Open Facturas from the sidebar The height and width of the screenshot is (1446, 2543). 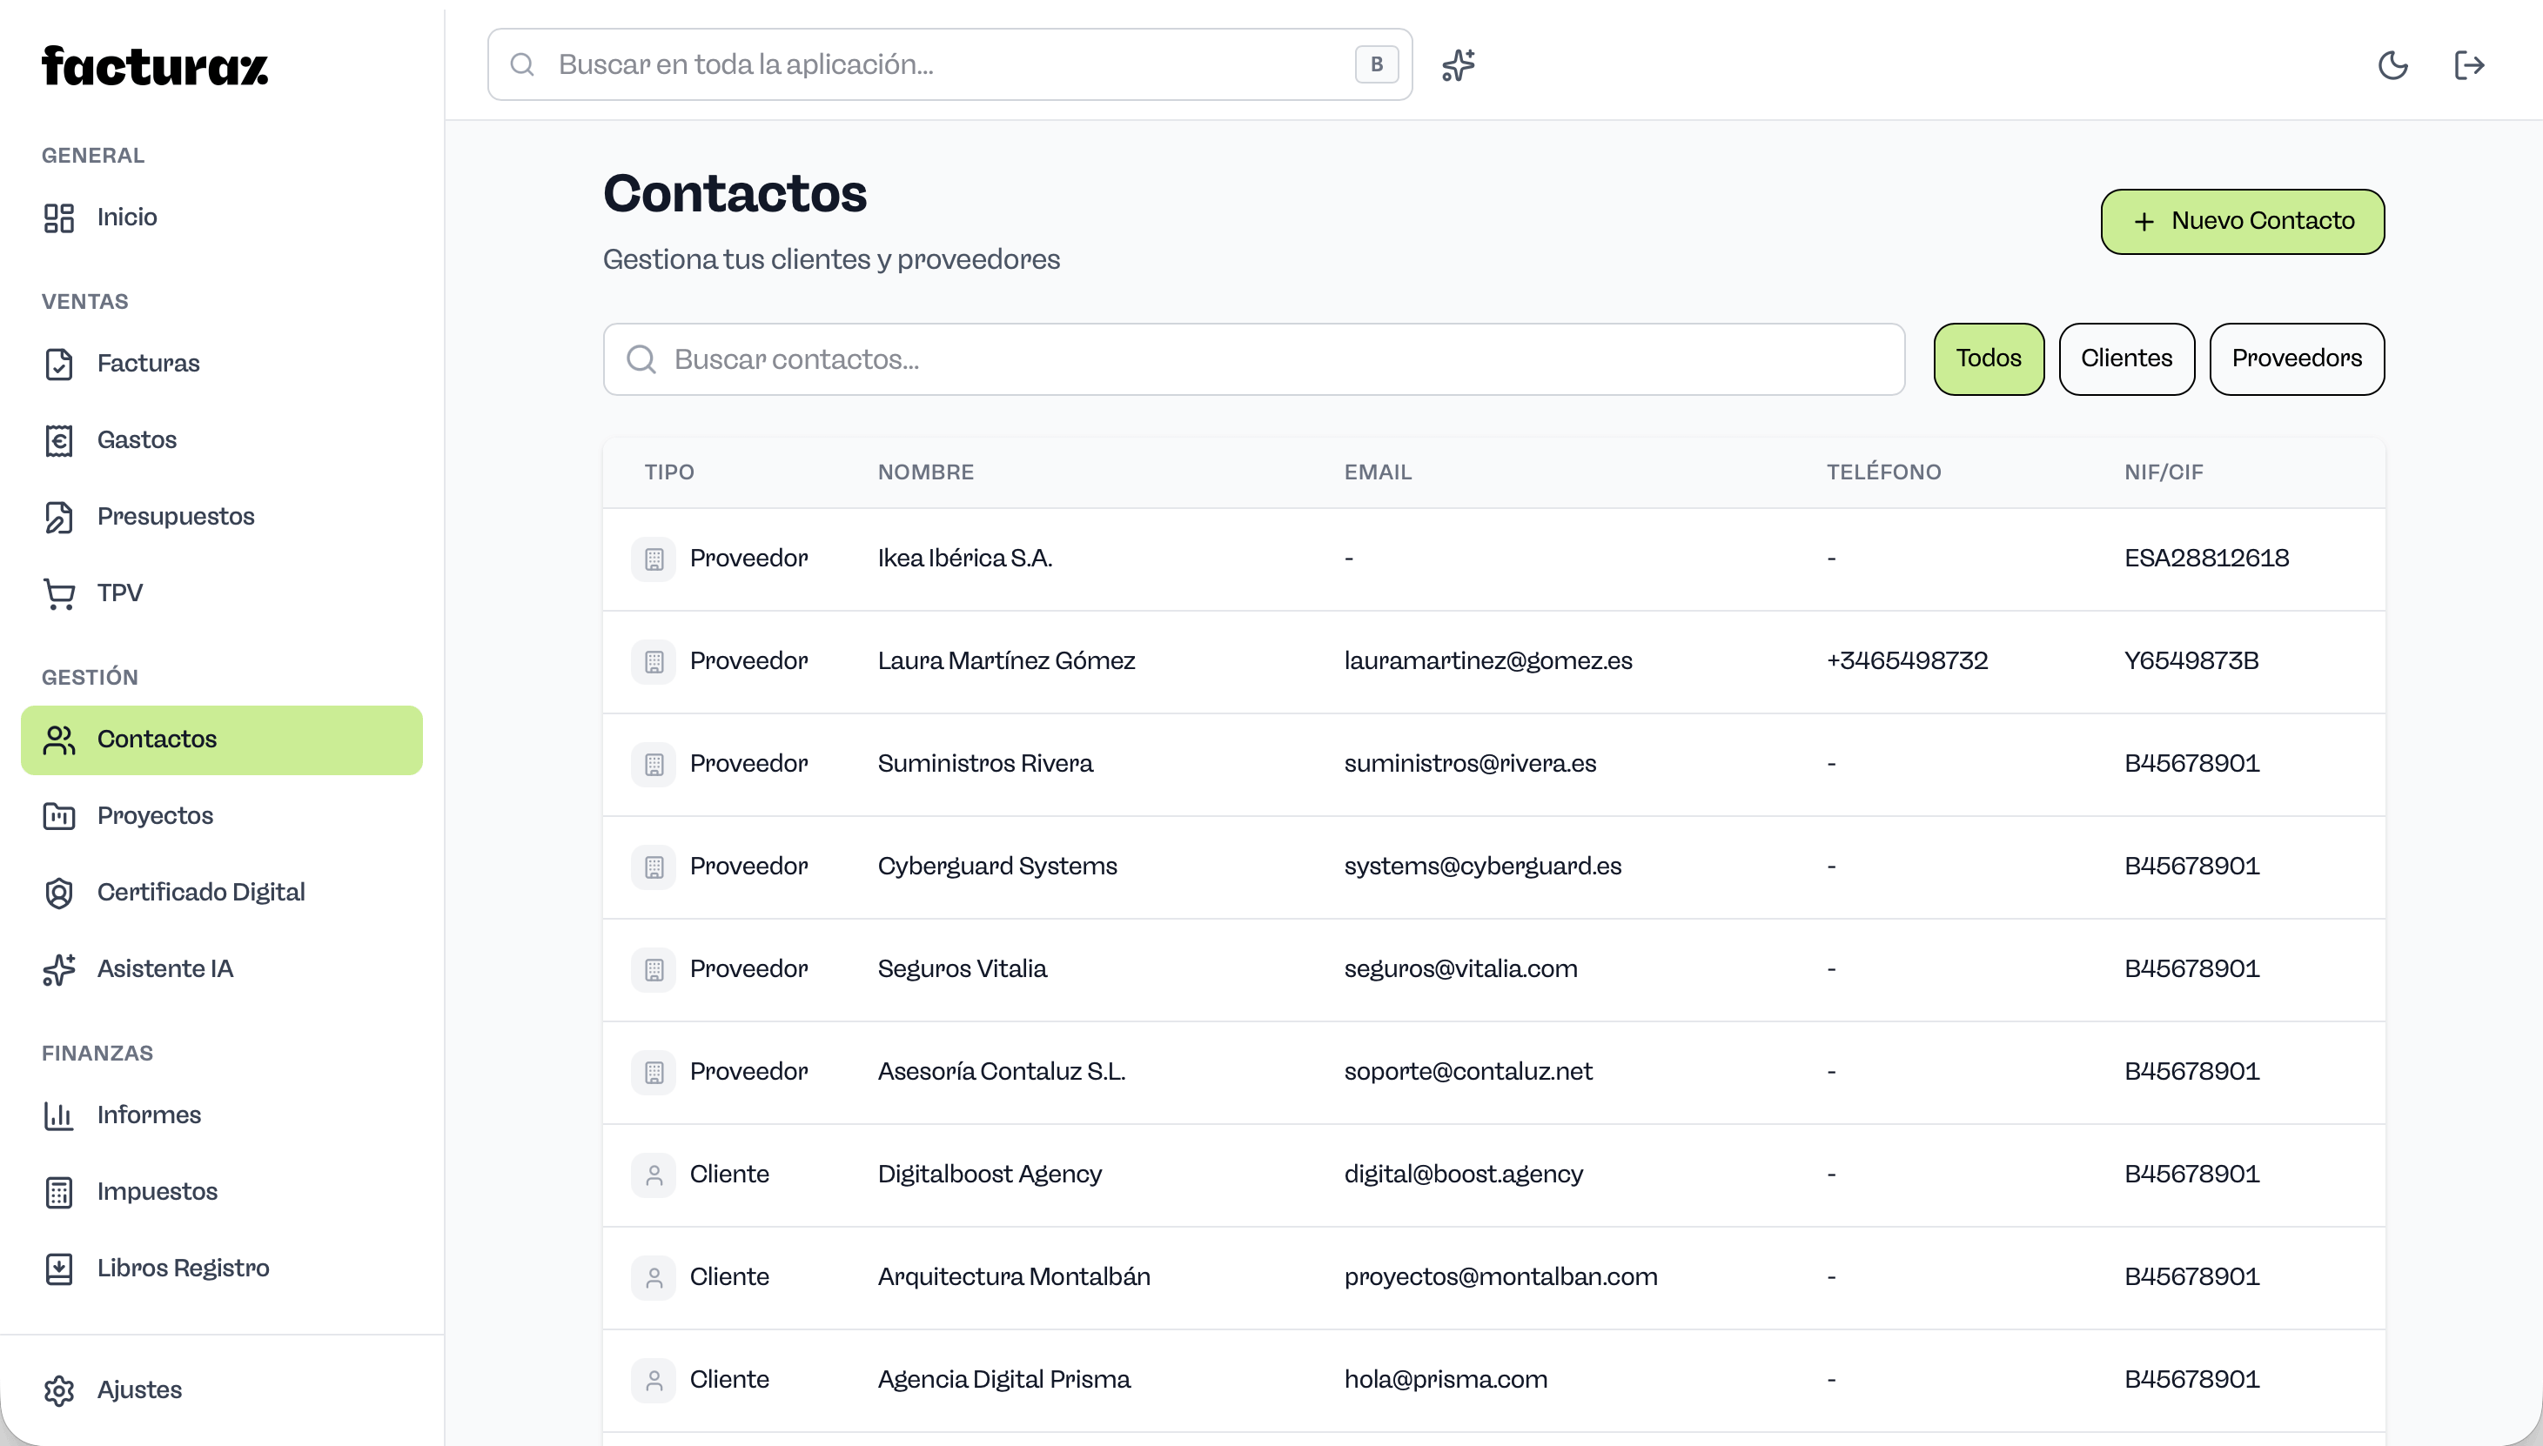tap(148, 364)
